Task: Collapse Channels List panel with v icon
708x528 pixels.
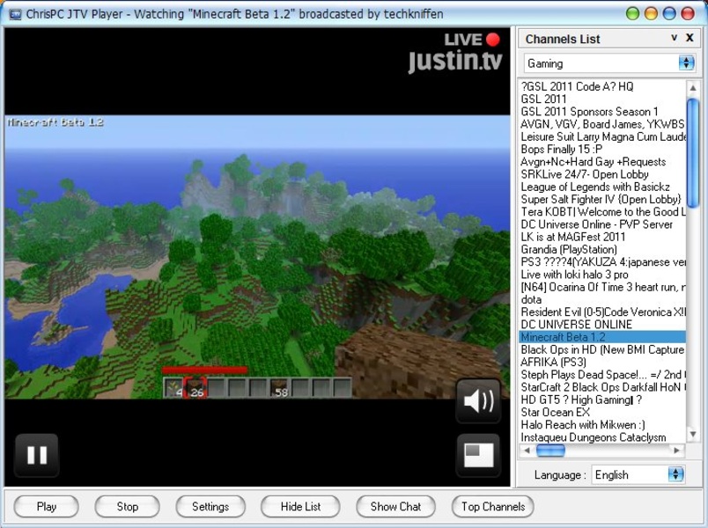Action: (675, 39)
